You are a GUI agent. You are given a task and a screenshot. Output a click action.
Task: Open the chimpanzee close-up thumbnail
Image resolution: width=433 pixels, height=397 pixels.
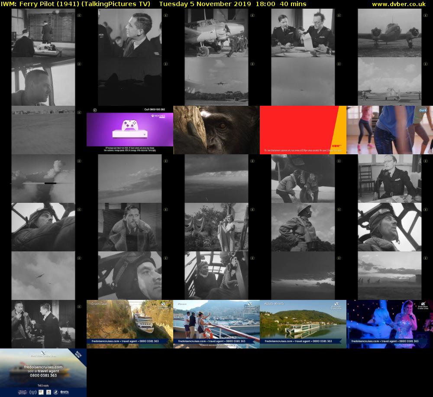tap(216, 130)
